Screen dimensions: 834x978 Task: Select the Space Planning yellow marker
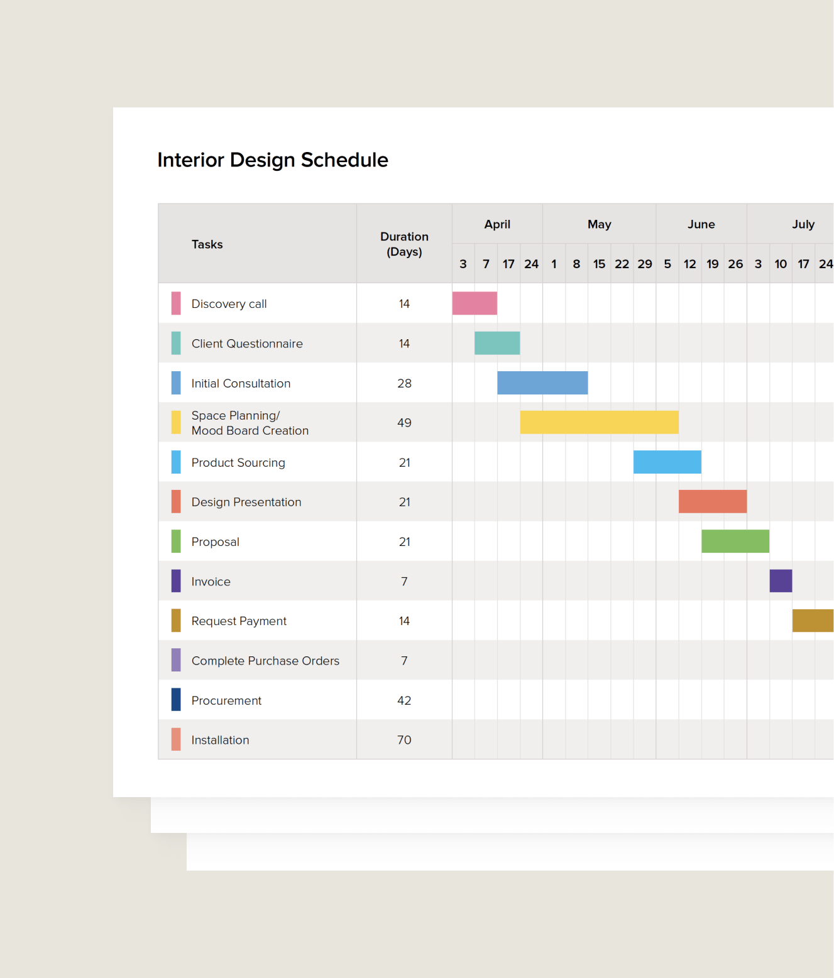pos(176,422)
